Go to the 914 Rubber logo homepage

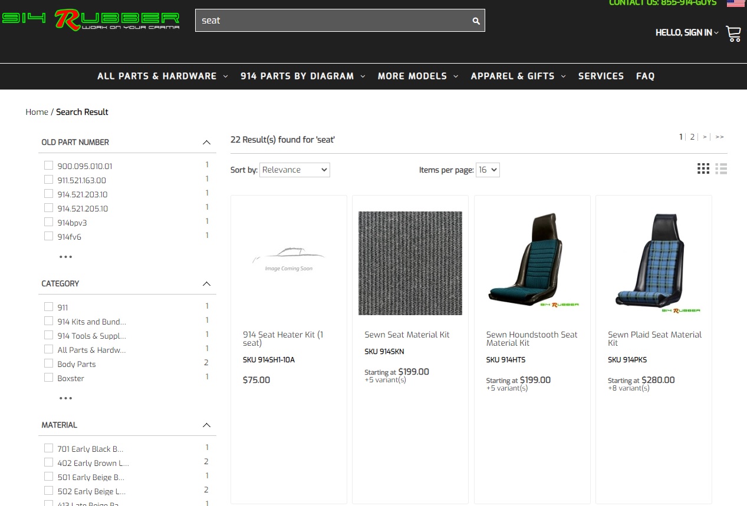(91, 20)
